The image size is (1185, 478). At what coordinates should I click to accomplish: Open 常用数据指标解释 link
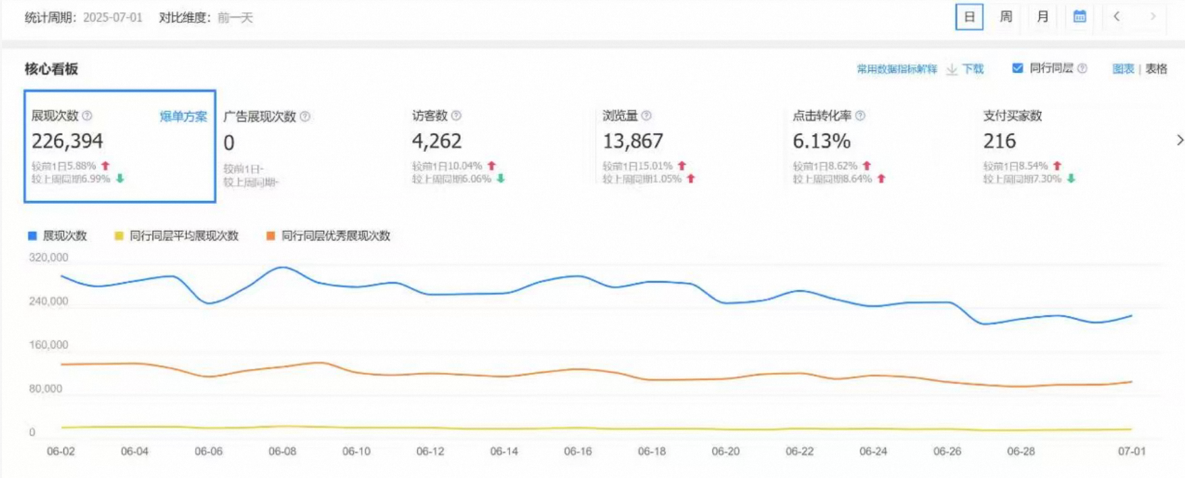point(896,69)
